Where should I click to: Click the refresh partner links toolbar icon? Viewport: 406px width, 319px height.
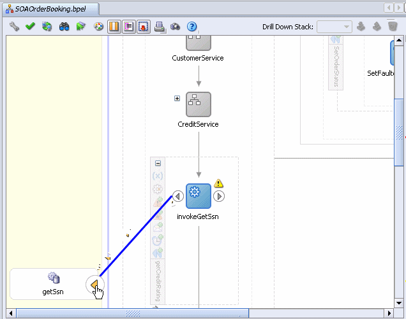pyautogui.click(x=47, y=26)
